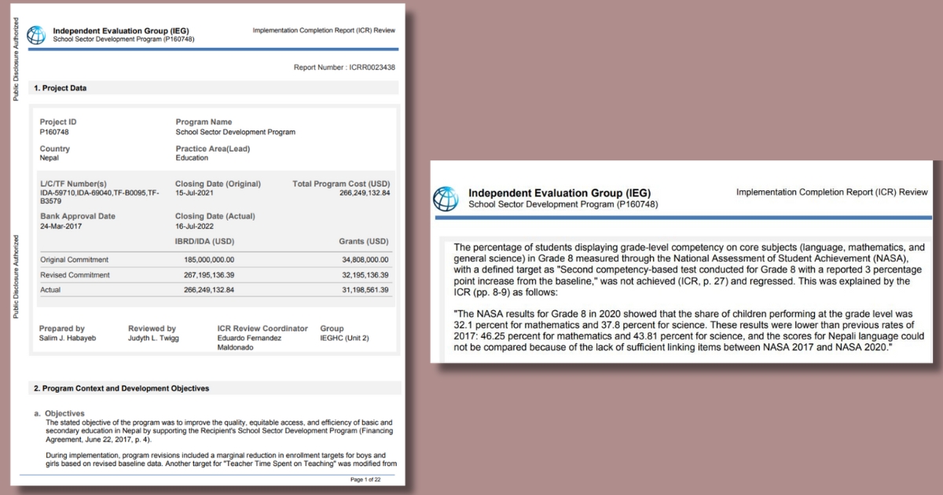Click the Closing Date (Actual) 16-Jul-2022 value
The image size is (943, 495).
click(196, 225)
